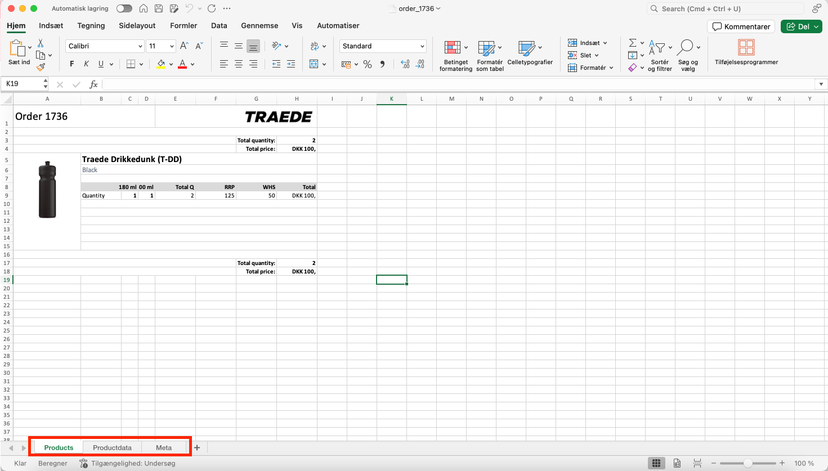
Task: Align text right in the cell
Action: [x=253, y=64]
